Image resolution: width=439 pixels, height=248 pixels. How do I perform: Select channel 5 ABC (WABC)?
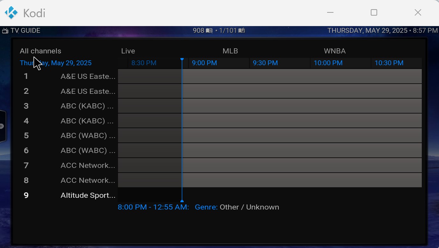click(x=69, y=135)
